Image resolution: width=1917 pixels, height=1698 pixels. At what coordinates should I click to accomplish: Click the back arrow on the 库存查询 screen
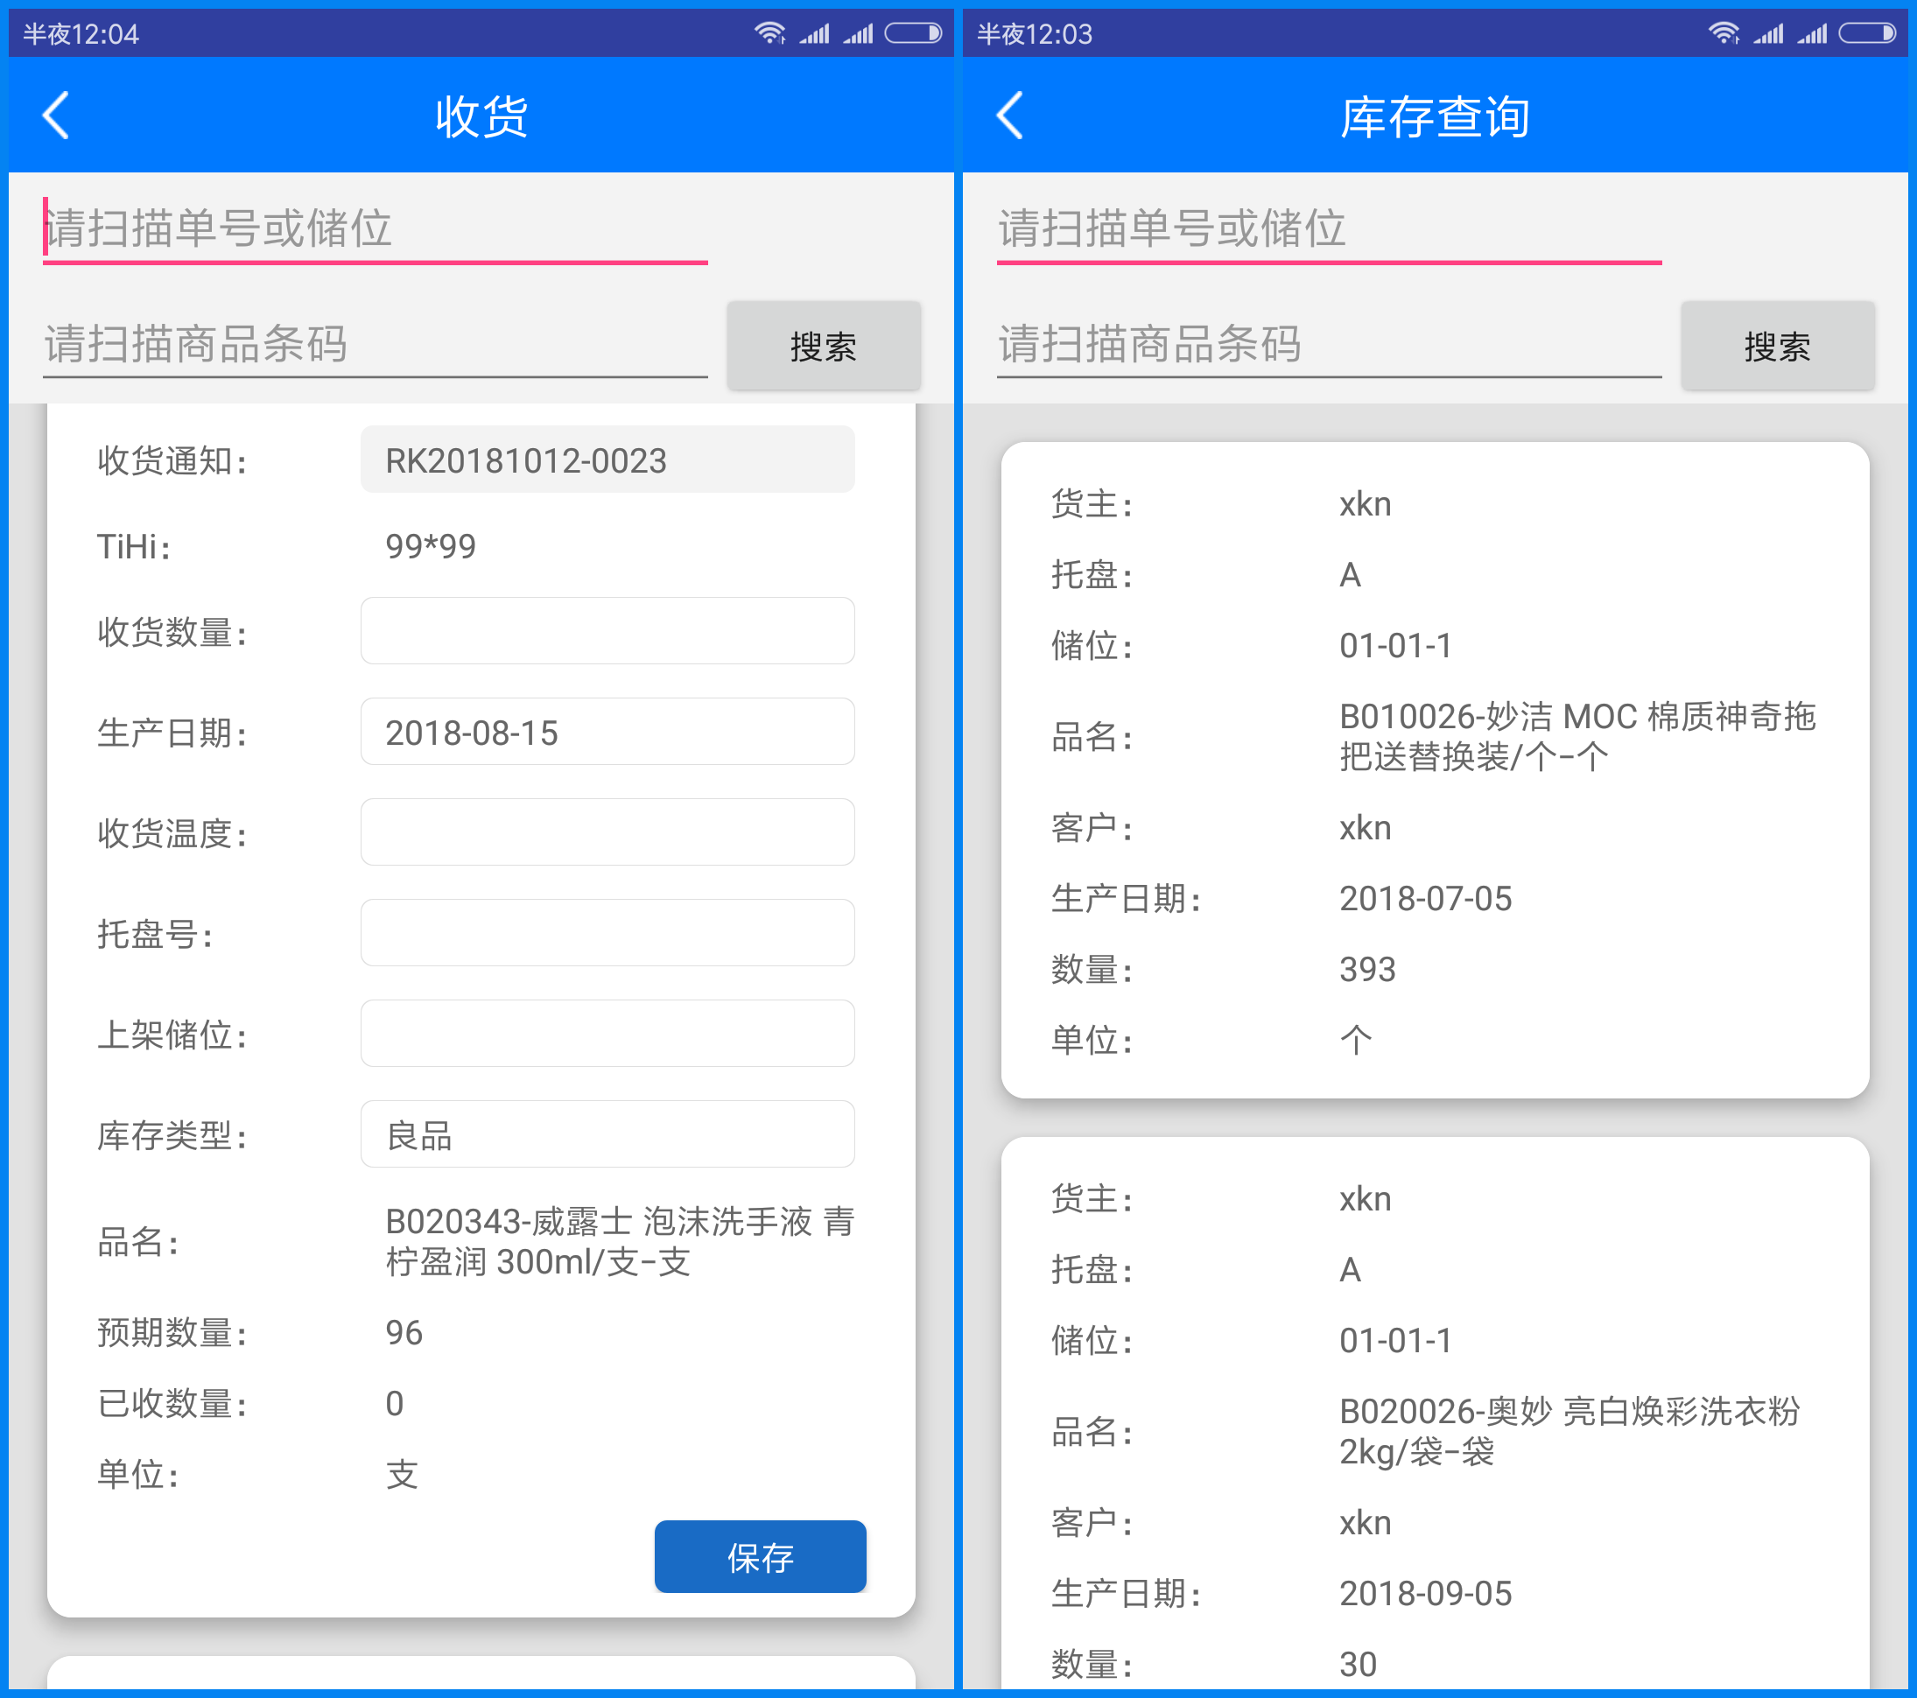tap(1008, 115)
